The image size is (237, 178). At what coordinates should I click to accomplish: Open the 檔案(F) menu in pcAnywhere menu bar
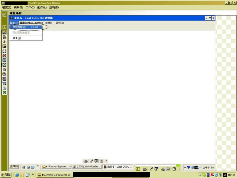7,7
